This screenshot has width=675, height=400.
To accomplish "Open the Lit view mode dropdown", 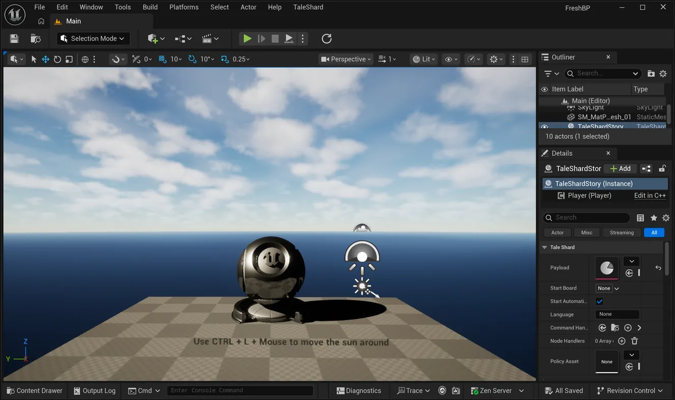I will pos(425,59).
